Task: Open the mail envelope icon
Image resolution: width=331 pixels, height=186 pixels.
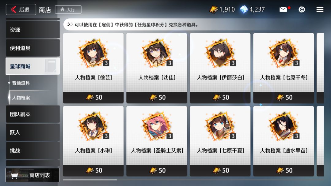Action: 283,9
